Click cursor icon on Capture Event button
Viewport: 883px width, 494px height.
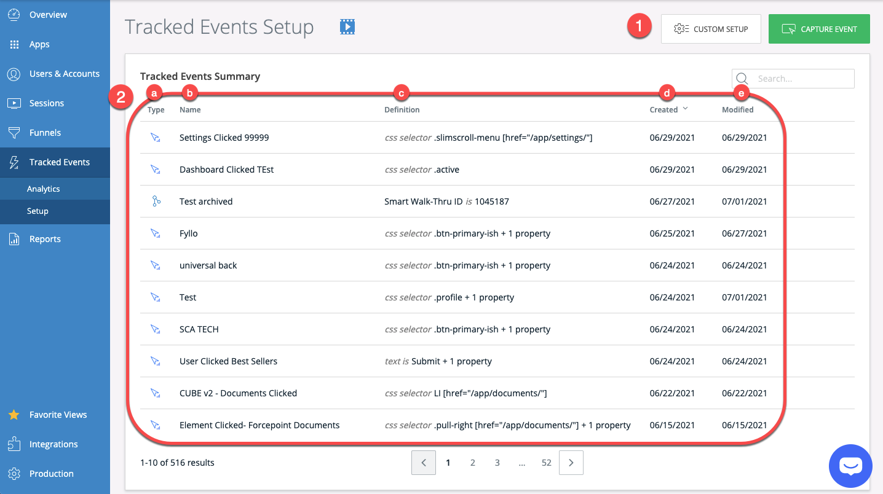pyautogui.click(x=788, y=29)
